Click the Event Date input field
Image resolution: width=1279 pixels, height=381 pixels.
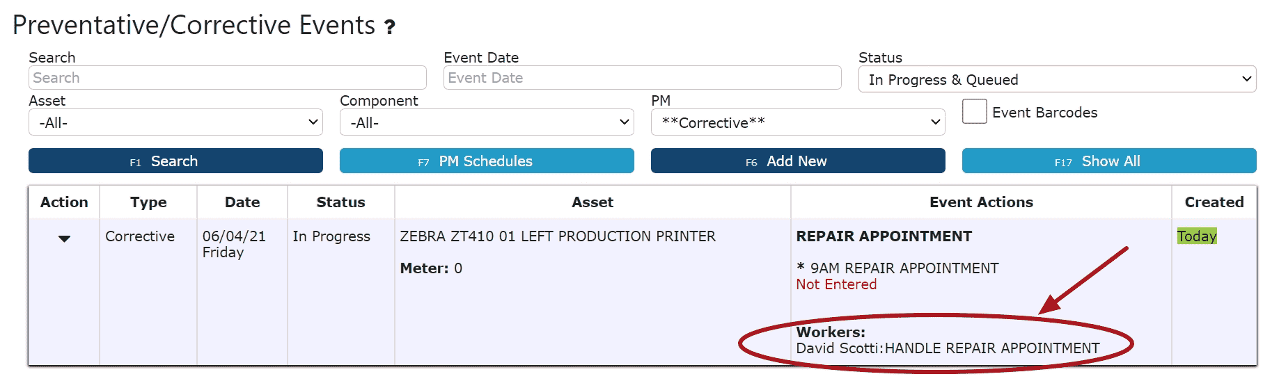tap(641, 78)
